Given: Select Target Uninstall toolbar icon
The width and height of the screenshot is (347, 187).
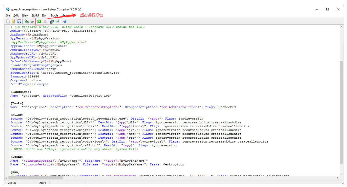Looking at the screenshot, I should click(57, 22).
